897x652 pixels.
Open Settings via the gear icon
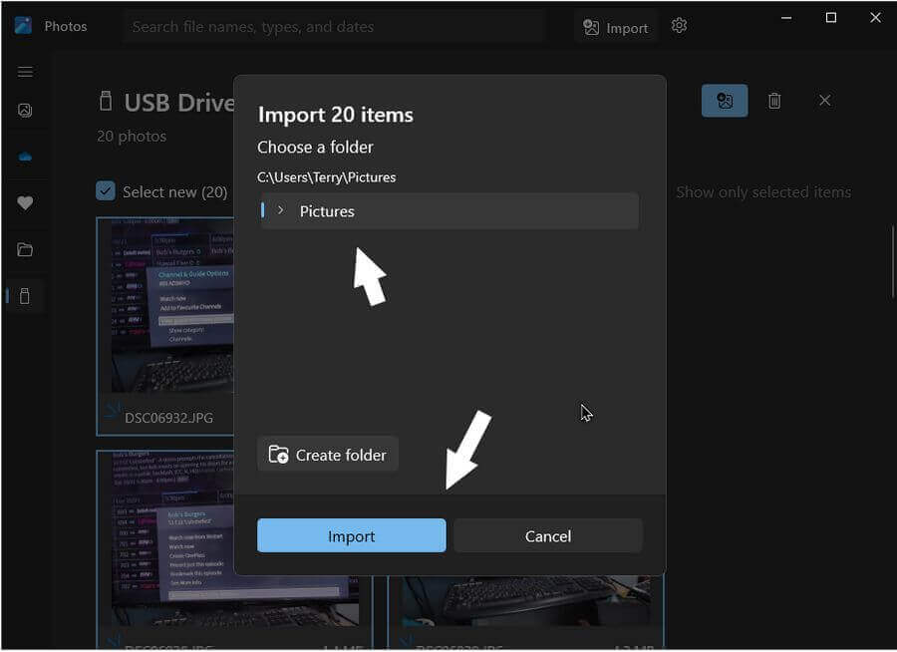pyautogui.click(x=679, y=26)
